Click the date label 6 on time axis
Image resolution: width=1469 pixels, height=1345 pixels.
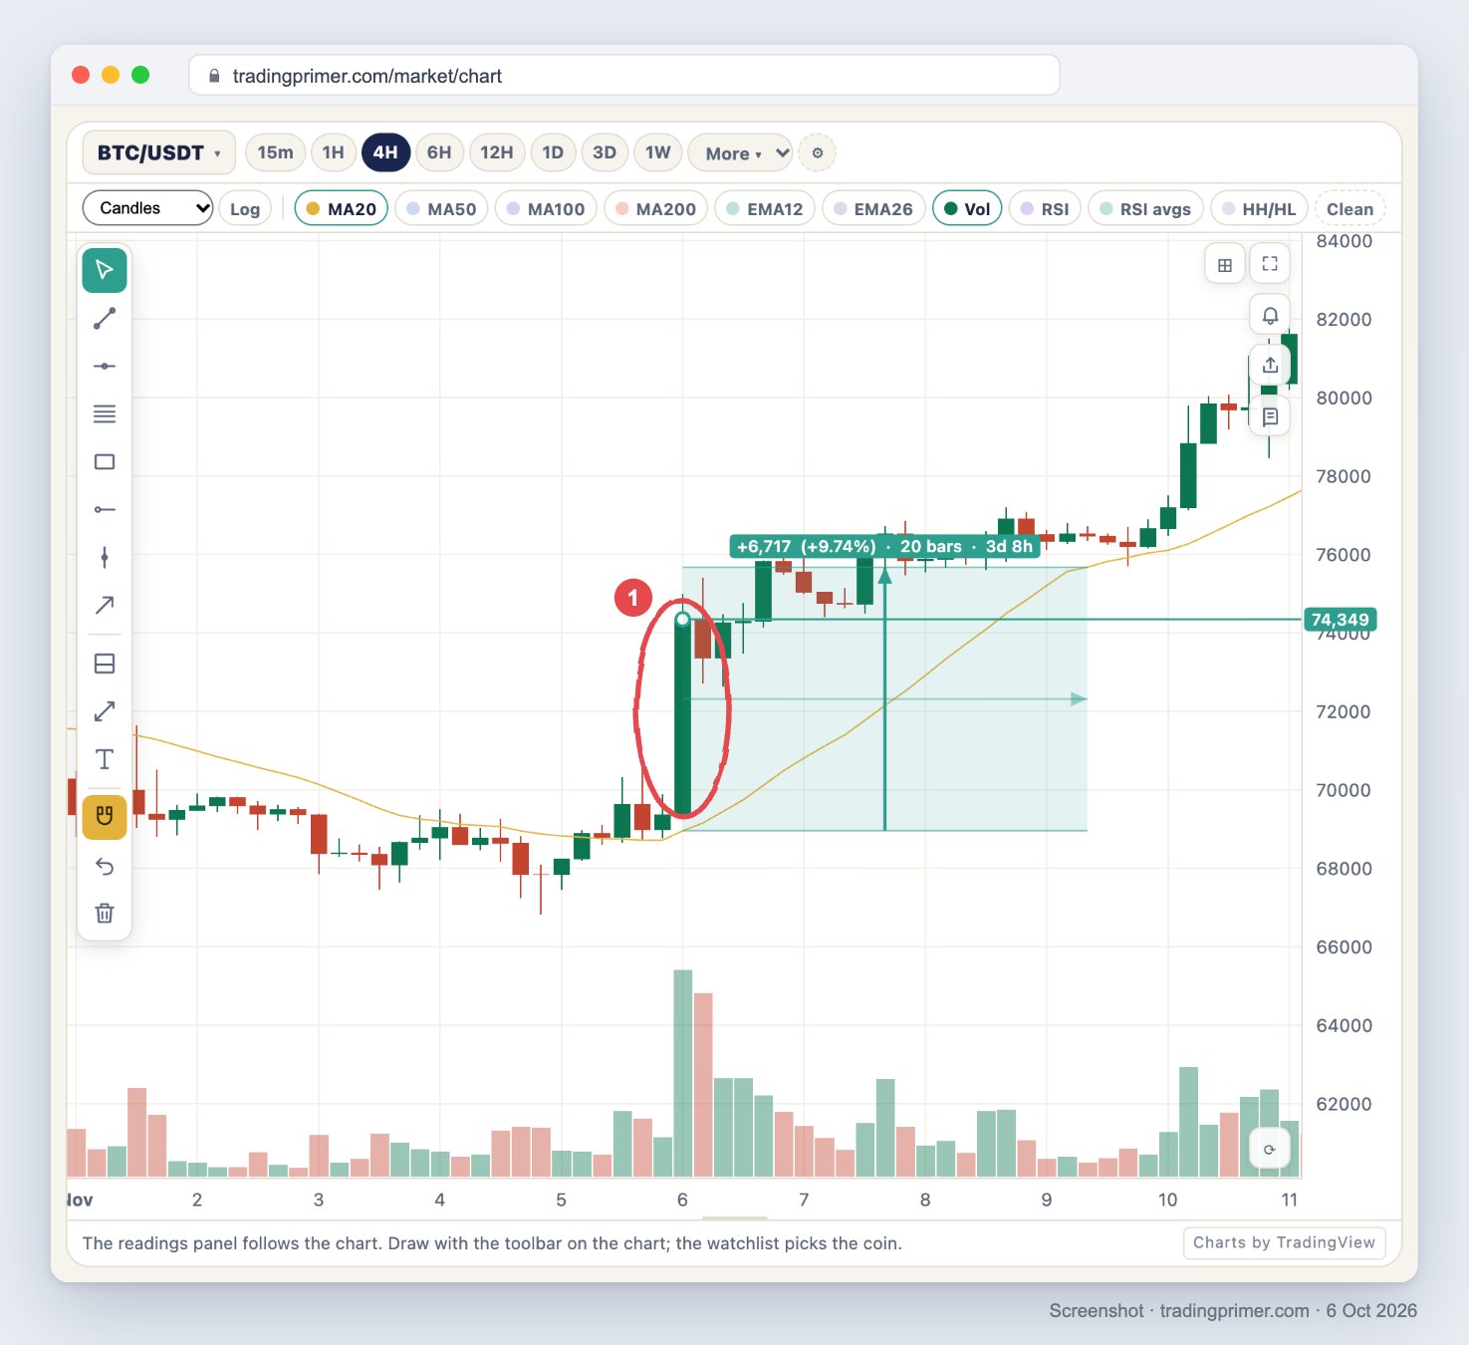(x=682, y=1200)
